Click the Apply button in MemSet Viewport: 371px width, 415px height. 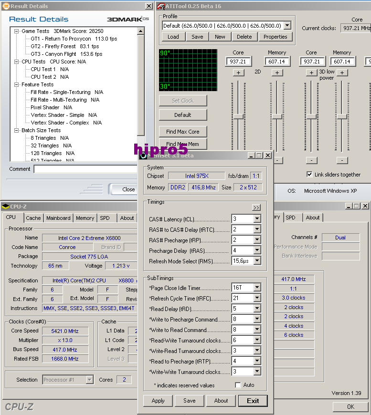158,401
